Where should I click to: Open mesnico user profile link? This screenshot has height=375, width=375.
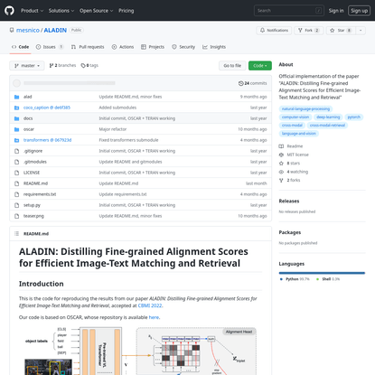tap(28, 30)
